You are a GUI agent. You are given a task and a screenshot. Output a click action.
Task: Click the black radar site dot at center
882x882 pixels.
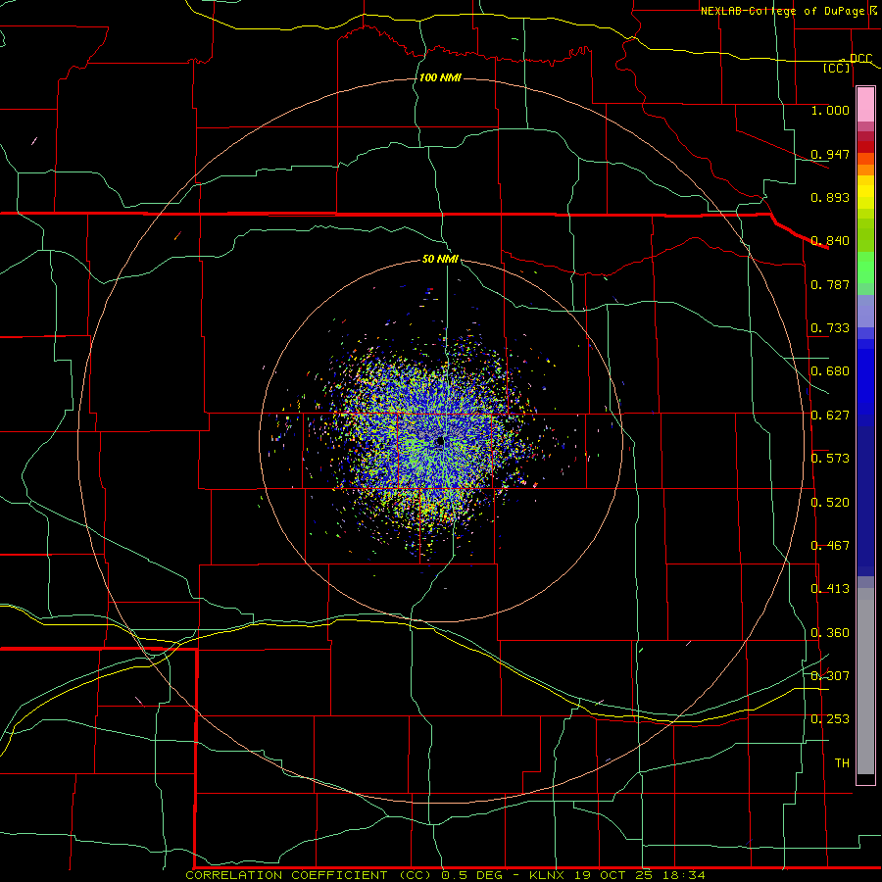440,442
